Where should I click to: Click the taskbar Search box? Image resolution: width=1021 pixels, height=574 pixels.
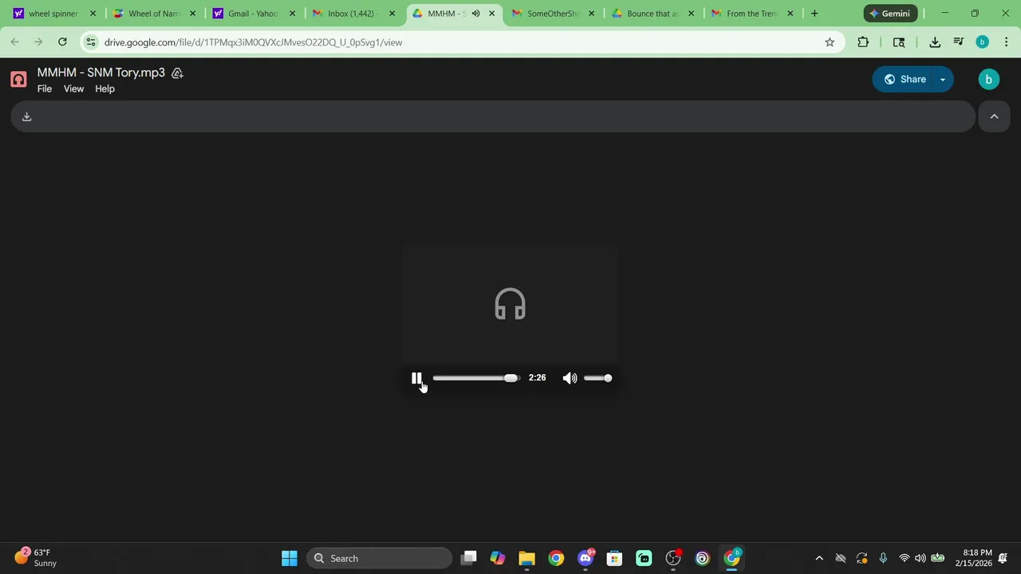tap(380, 558)
